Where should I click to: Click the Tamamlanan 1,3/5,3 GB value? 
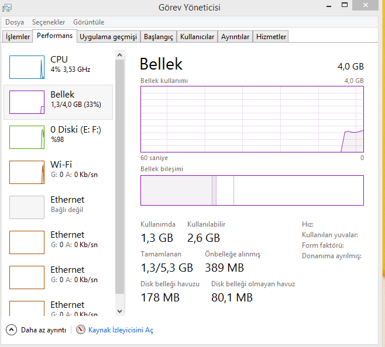[x=167, y=268]
